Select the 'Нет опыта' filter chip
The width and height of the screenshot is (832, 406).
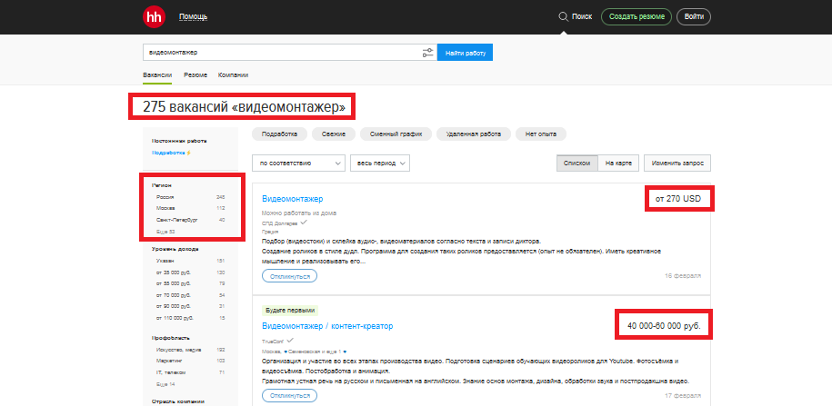(x=540, y=134)
